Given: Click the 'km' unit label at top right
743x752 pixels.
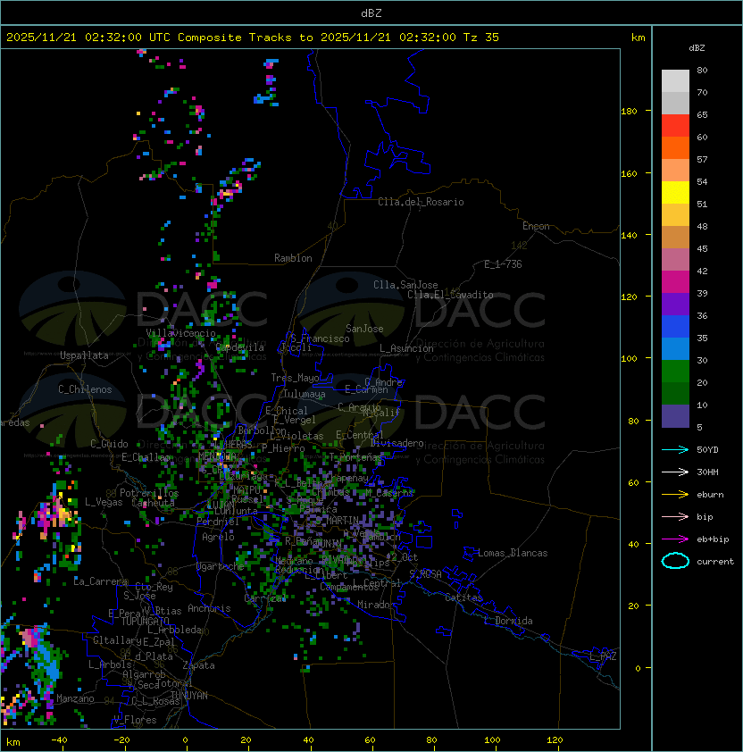Looking at the screenshot, I should pos(638,38).
